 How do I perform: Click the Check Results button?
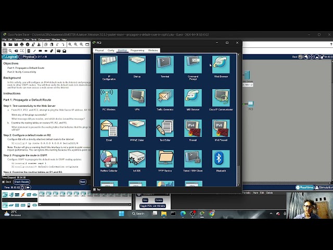21,182
